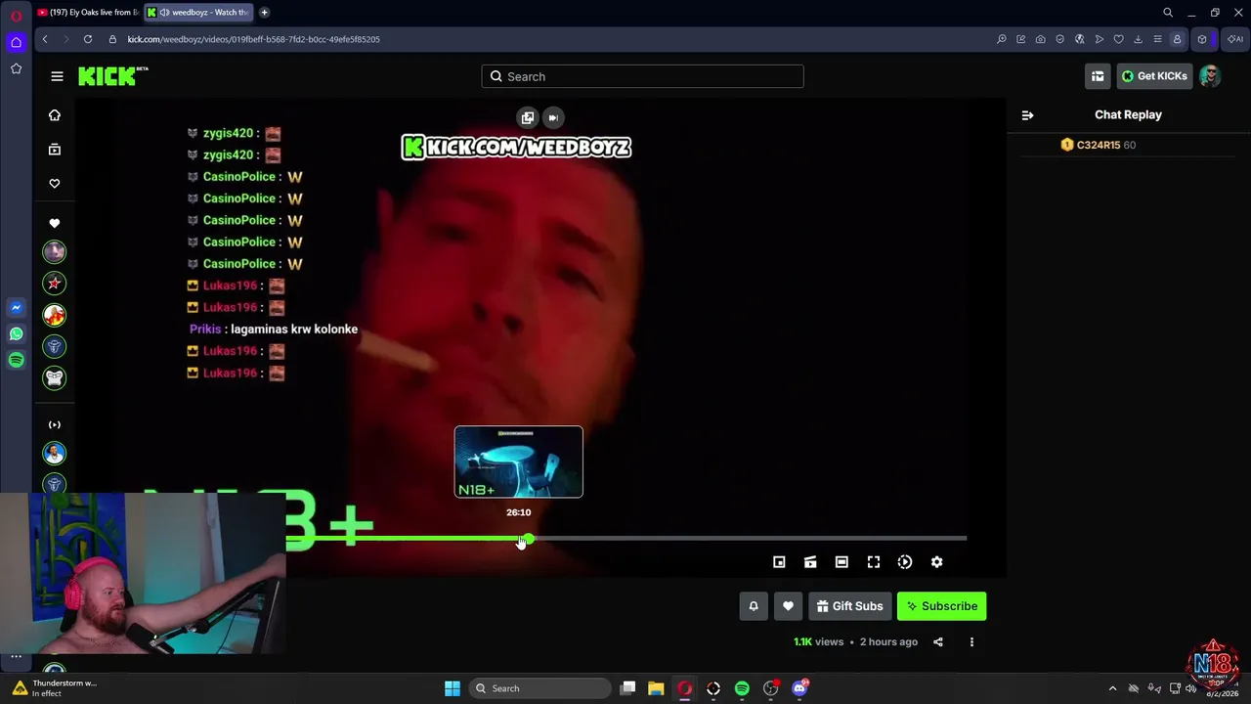Click the browser address bar URL
Screen dimensions: 1251x704
(x=253, y=39)
